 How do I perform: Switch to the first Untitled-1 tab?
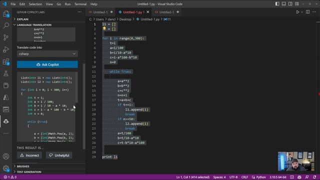(x=100, y=12)
